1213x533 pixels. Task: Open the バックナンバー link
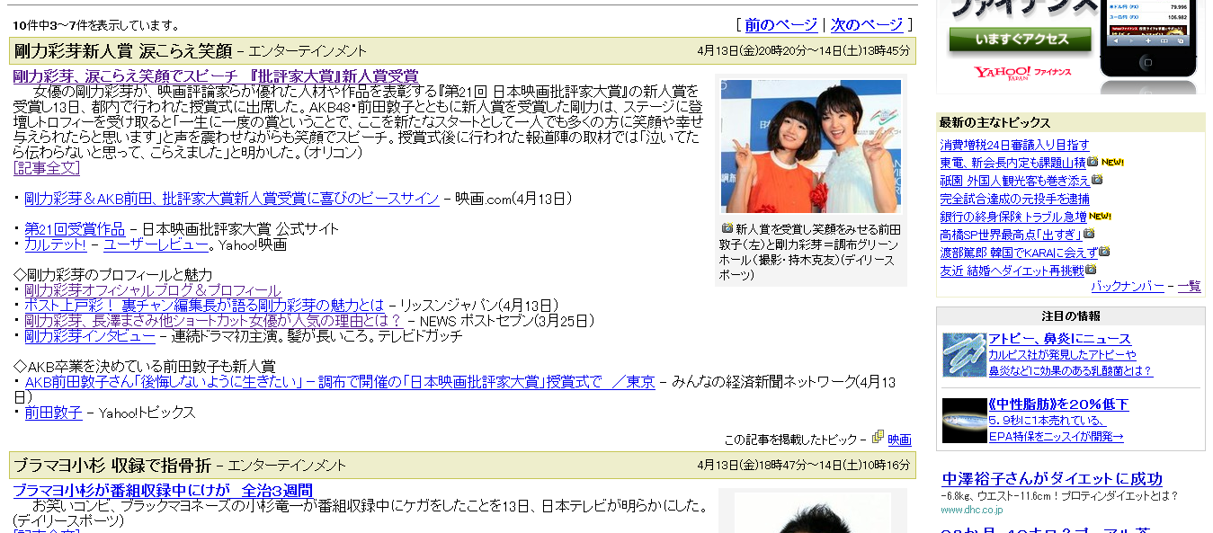click(x=1128, y=287)
